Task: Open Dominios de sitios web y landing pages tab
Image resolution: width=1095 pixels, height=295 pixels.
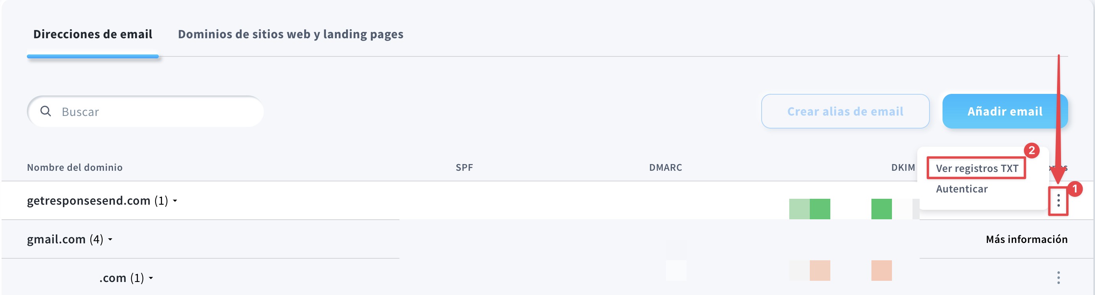Action: click(290, 34)
